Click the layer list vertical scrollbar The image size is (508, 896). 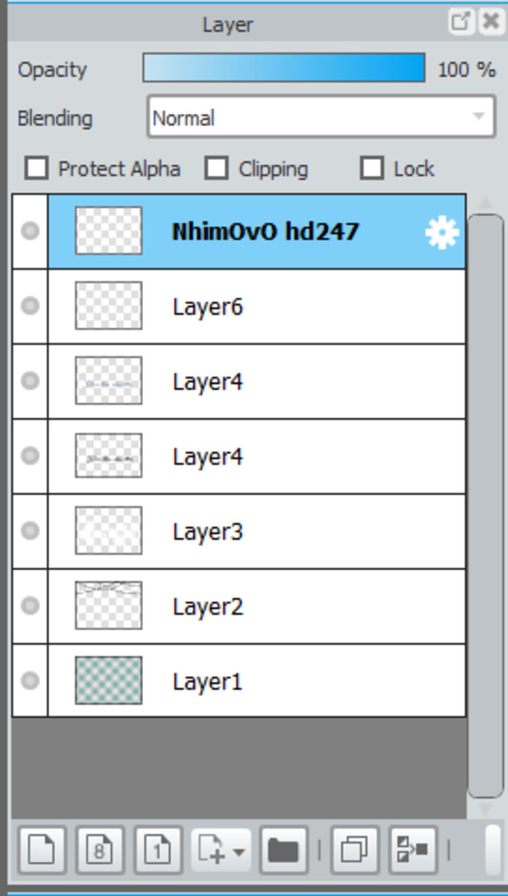point(486,506)
